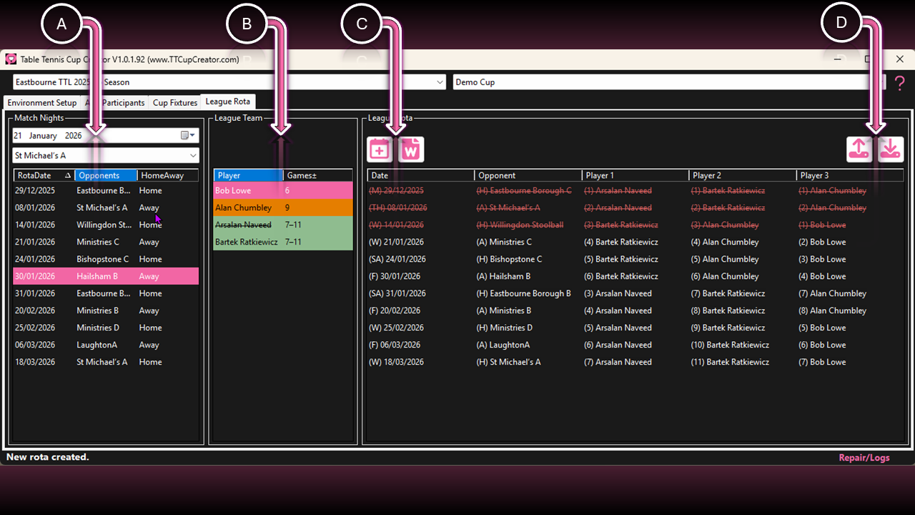Screen dimensions: 915x515
Task: Switch to the Environment Setup tab
Action: tap(42, 102)
